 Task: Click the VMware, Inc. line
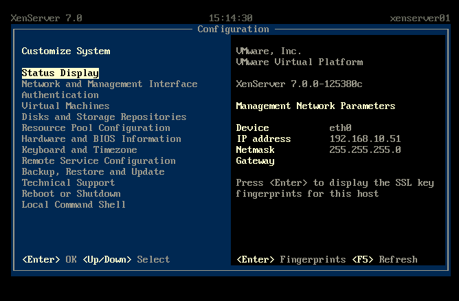click(x=269, y=51)
